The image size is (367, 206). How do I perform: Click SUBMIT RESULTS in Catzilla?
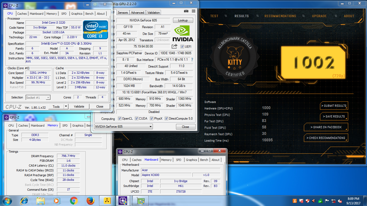(334, 106)
